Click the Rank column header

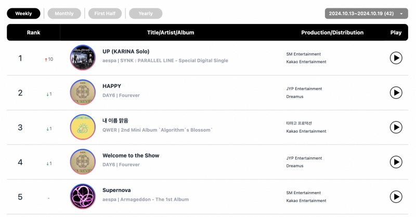tap(33, 32)
